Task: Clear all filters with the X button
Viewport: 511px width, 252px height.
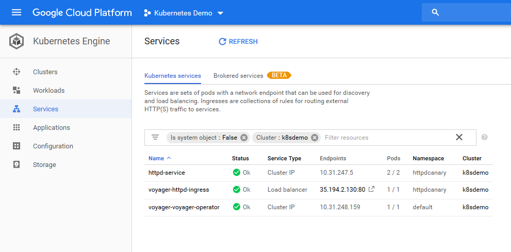Action: [x=459, y=137]
